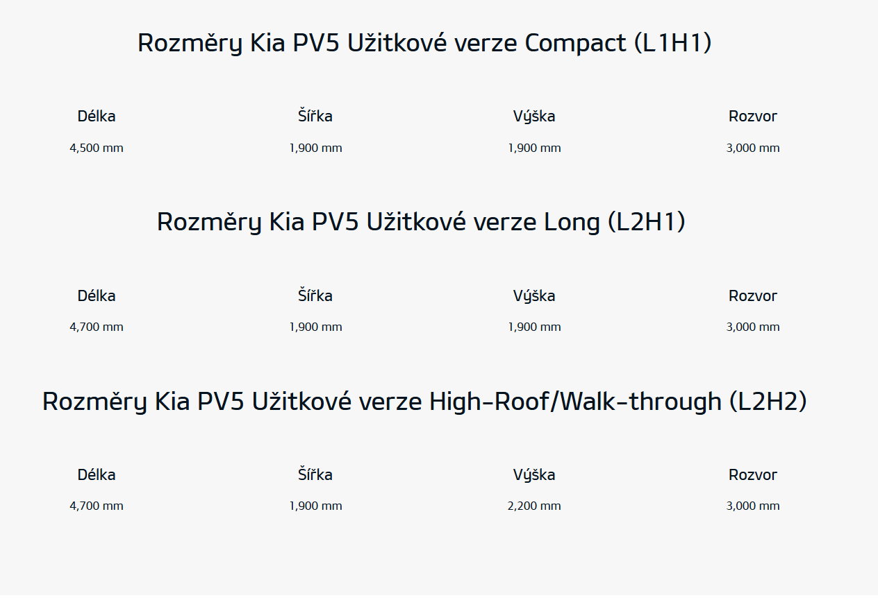Select the Šířka label in the Compact section
878x600 pixels.
click(315, 117)
